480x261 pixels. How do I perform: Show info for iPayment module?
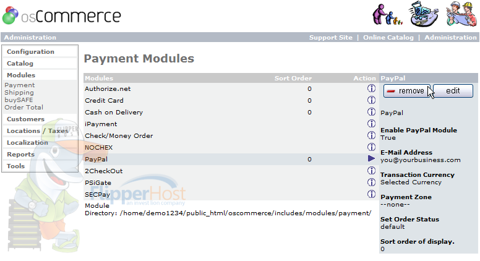tap(371, 124)
